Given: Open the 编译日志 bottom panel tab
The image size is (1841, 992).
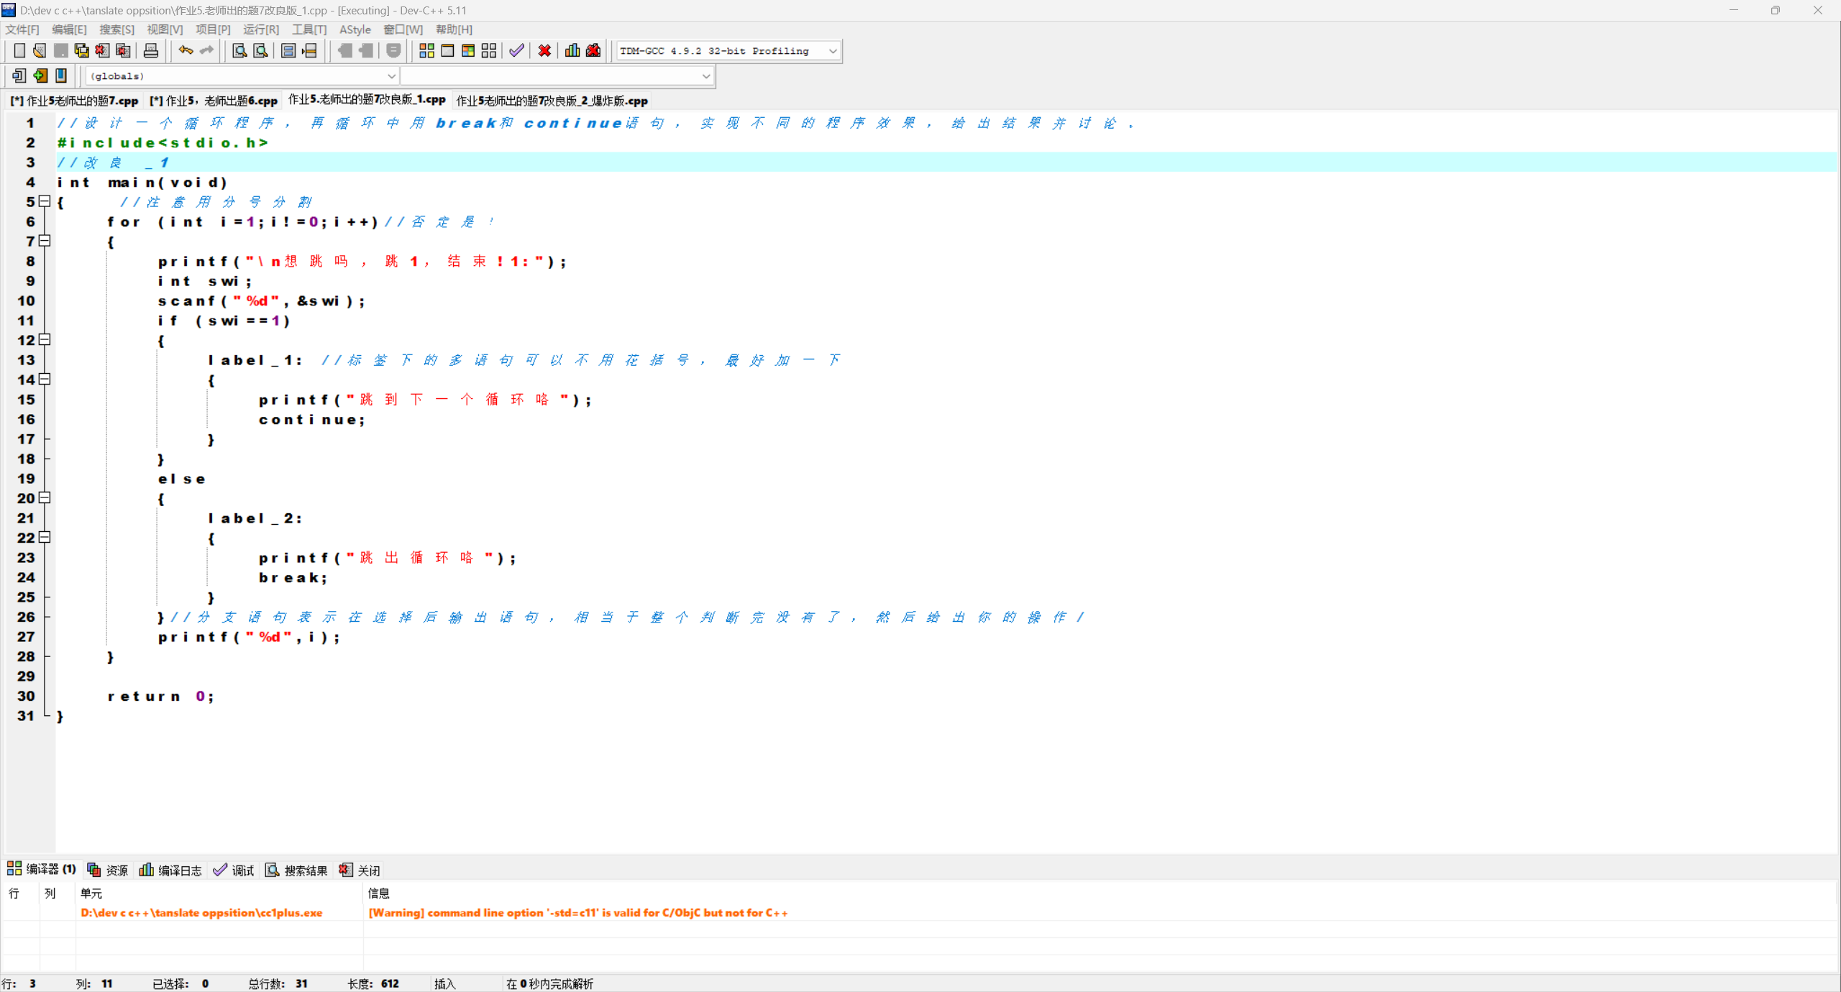Looking at the screenshot, I should click(x=170, y=870).
